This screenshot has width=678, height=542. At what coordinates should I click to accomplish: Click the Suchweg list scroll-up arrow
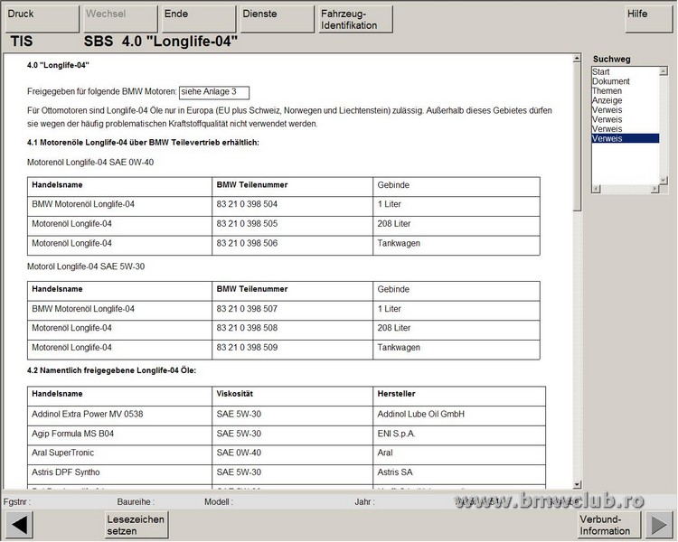coord(664,70)
